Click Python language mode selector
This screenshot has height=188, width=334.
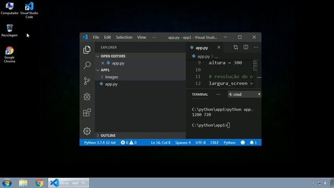coord(230,143)
